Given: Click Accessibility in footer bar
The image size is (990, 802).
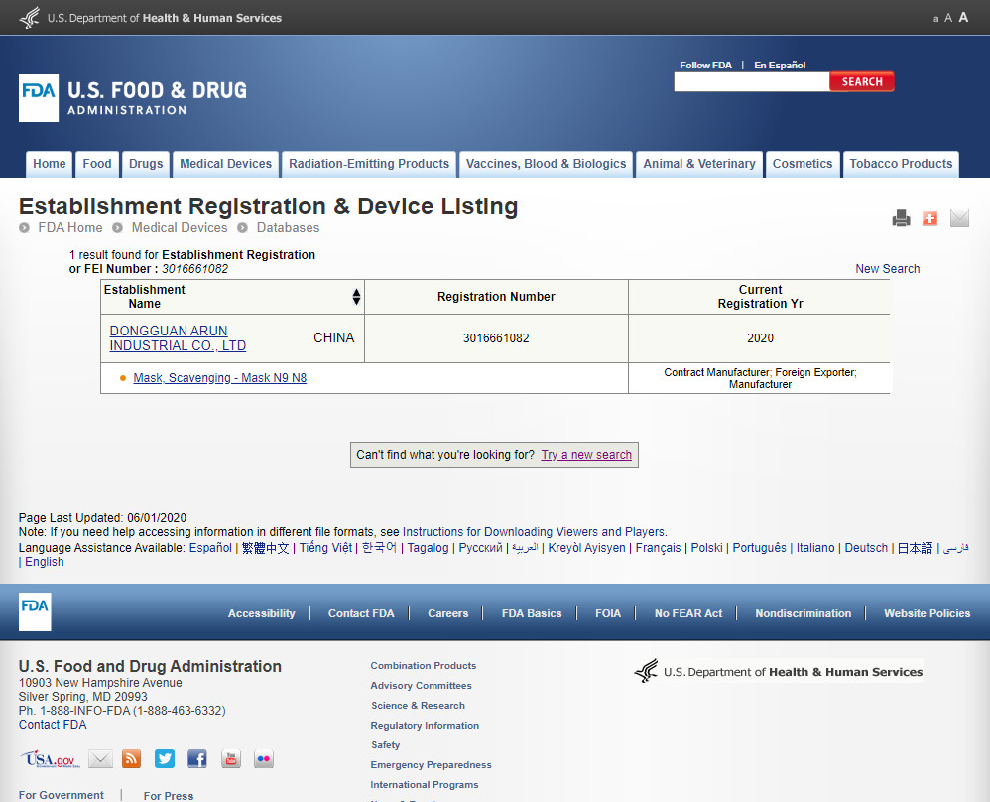Looking at the screenshot, I should click(262, 613).
